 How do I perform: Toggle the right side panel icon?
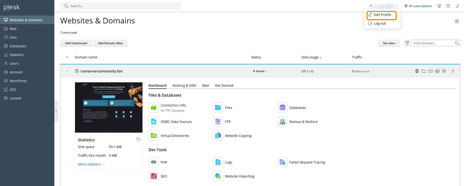click(457, 21)
